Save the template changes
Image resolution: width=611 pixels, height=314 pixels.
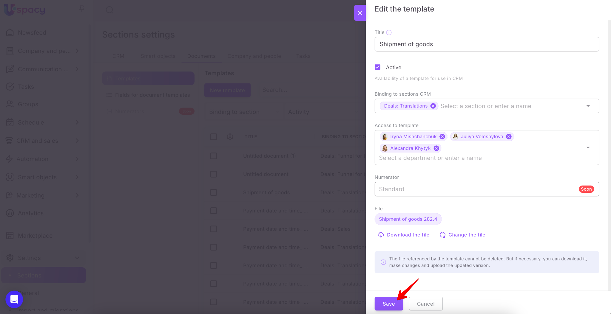point(388,304)
